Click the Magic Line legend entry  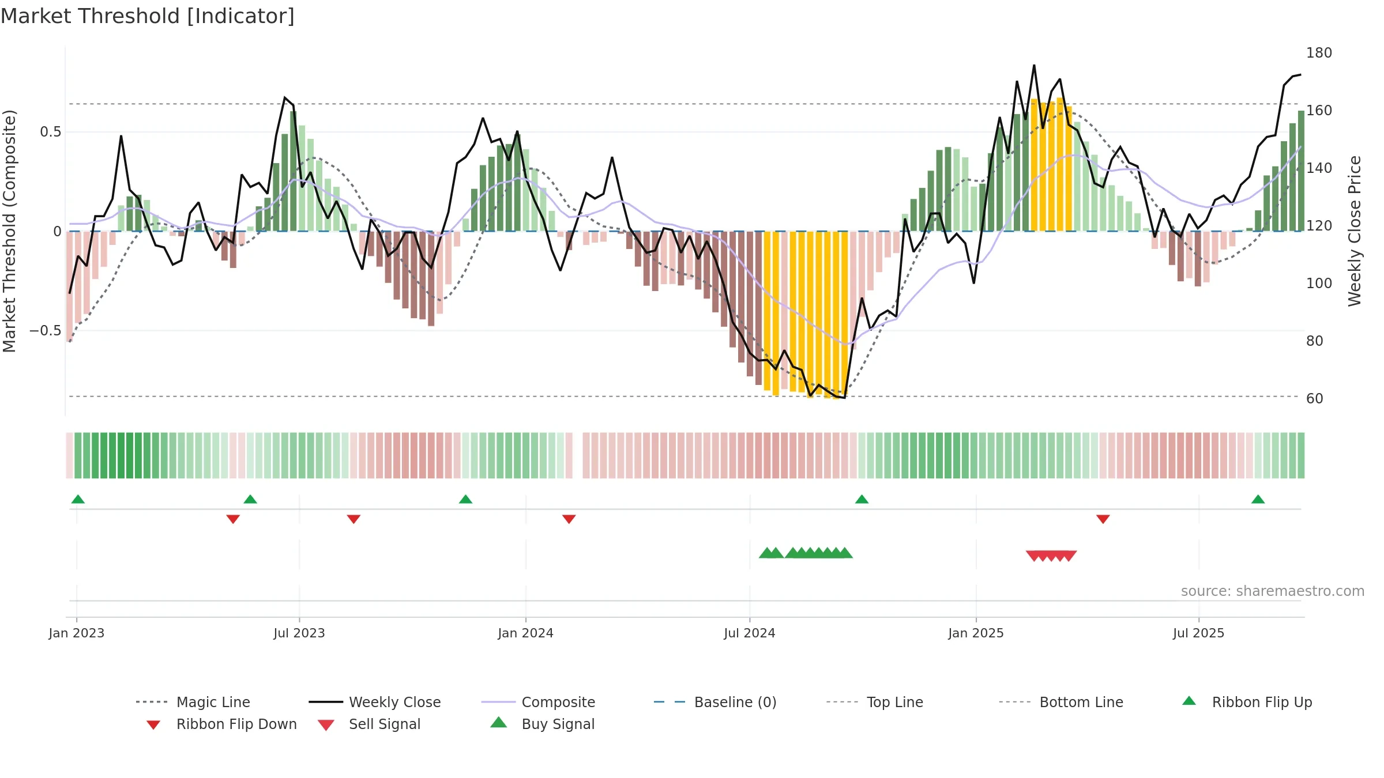coord(193,702)
